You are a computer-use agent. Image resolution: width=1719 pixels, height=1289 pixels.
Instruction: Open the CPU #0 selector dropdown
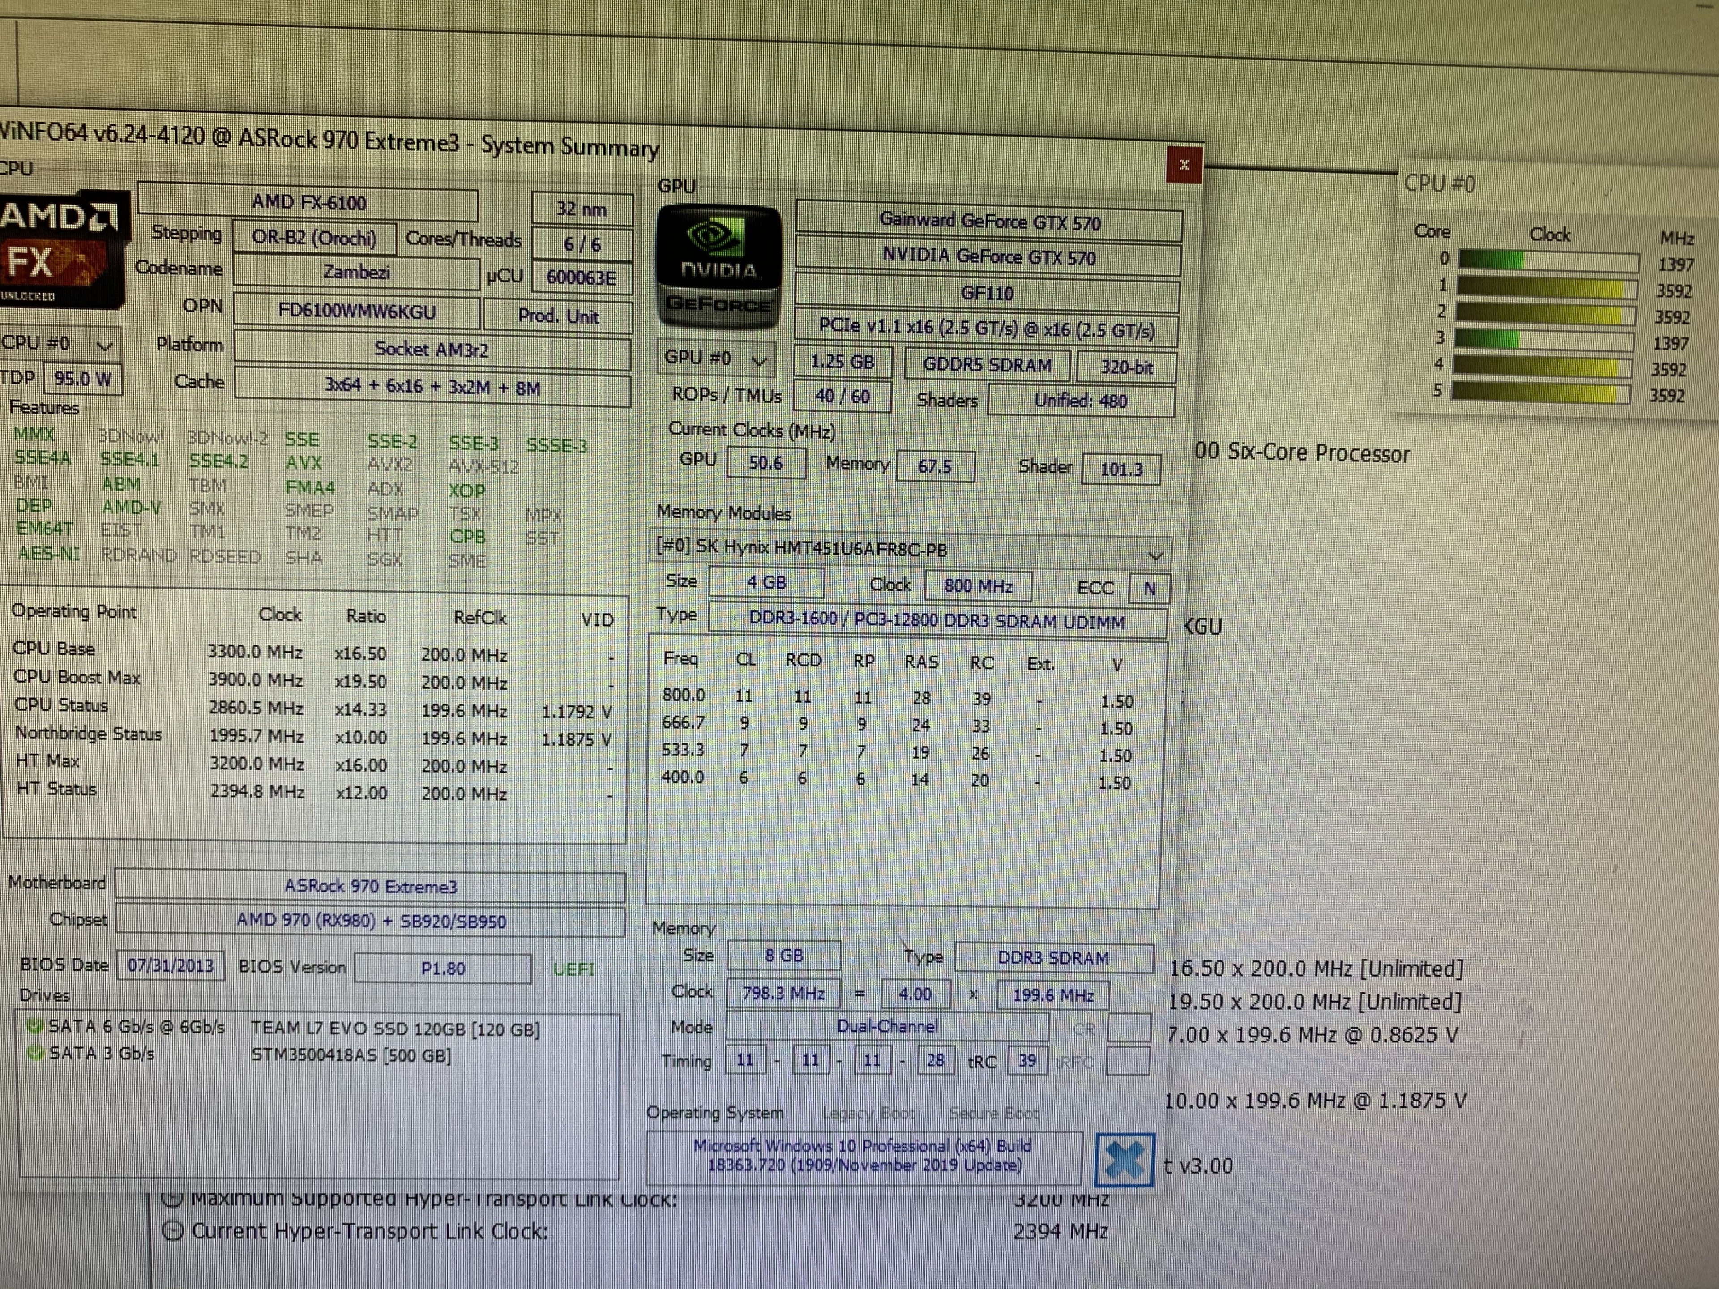(103, 345)
